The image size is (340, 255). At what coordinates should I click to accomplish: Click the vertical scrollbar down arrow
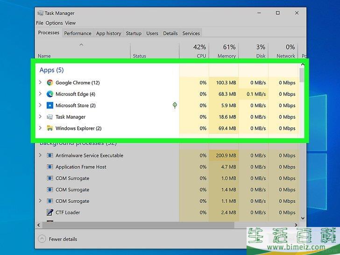point(303,218)
